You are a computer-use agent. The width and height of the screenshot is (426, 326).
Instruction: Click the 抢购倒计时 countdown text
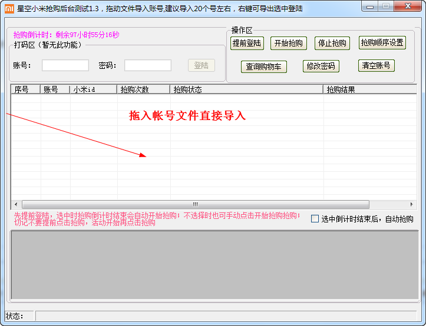(67, 35)
